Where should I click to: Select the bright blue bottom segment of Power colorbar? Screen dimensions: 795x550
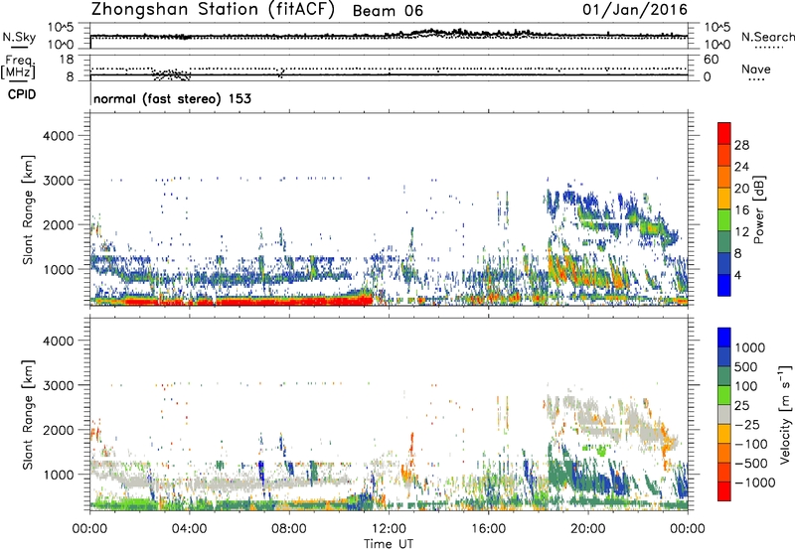tap(724, 286)
